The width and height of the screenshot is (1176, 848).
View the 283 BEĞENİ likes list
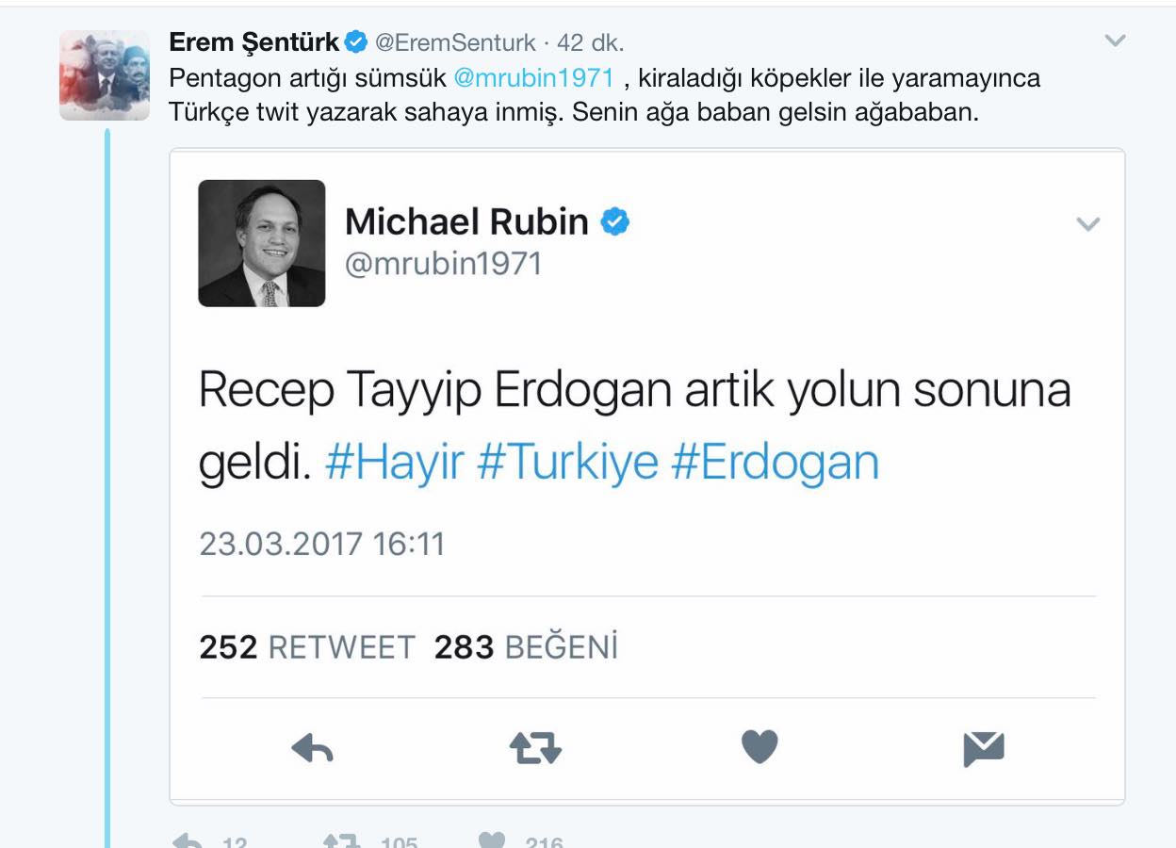[526, 647]
